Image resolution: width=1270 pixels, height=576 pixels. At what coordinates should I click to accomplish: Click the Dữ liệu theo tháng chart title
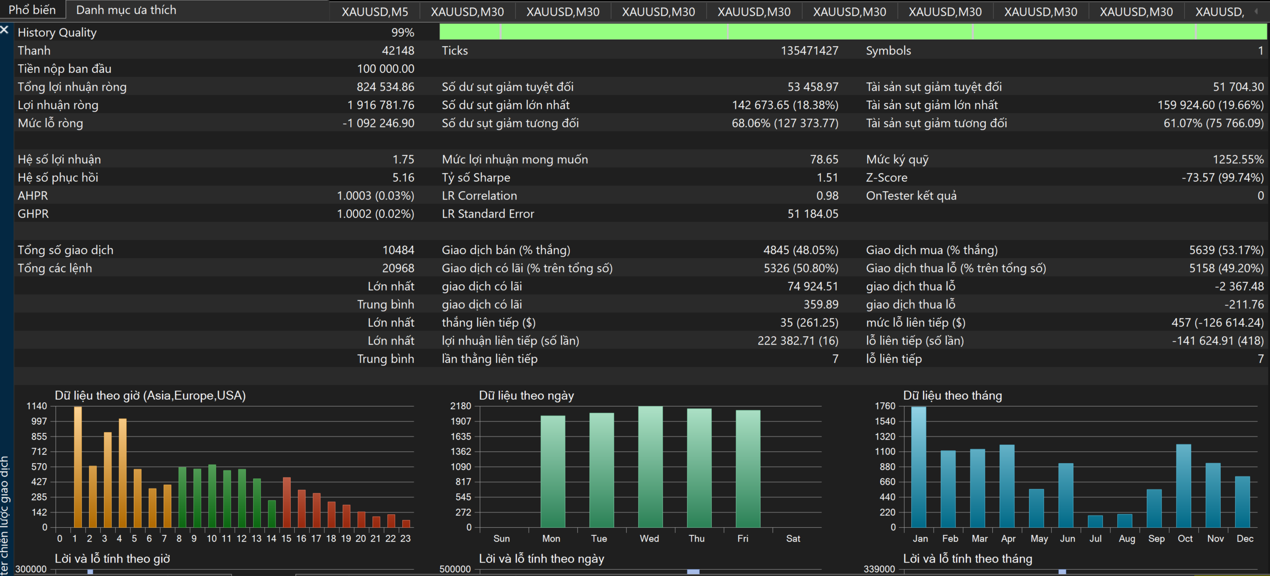tap(952, 396)
